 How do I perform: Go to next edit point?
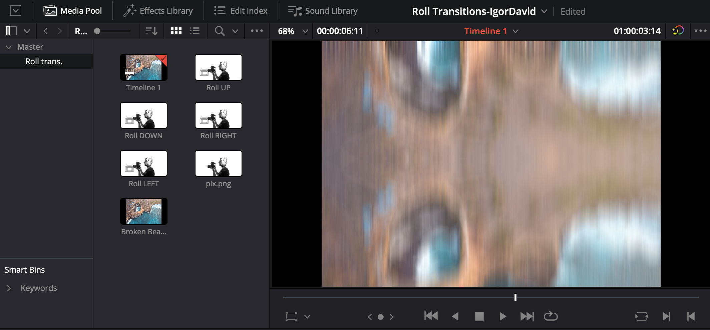[666, 316]
